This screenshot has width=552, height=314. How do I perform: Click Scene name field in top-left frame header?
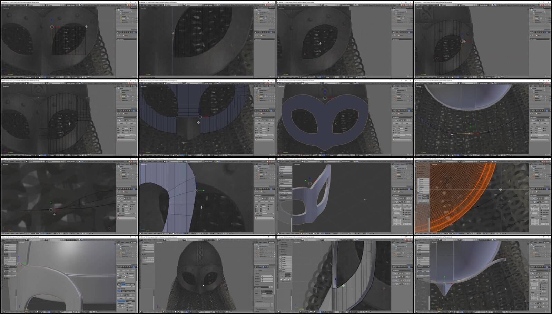(x=53, y=5)
